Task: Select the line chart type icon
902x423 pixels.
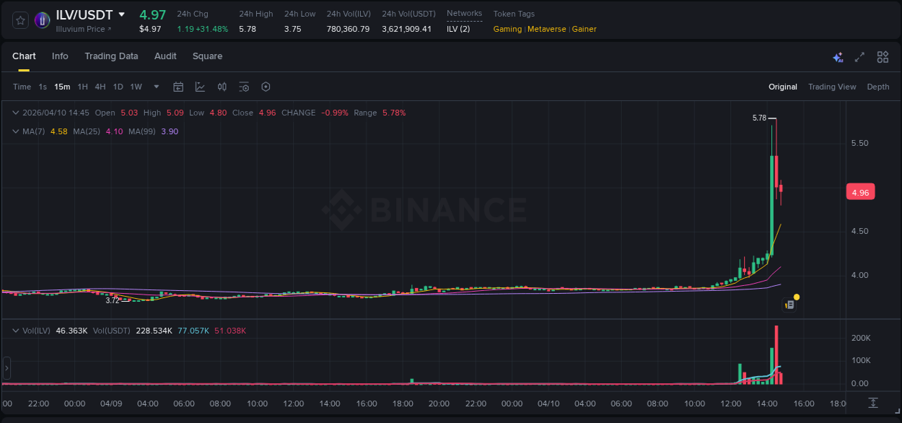Action: tap(200, 87)
